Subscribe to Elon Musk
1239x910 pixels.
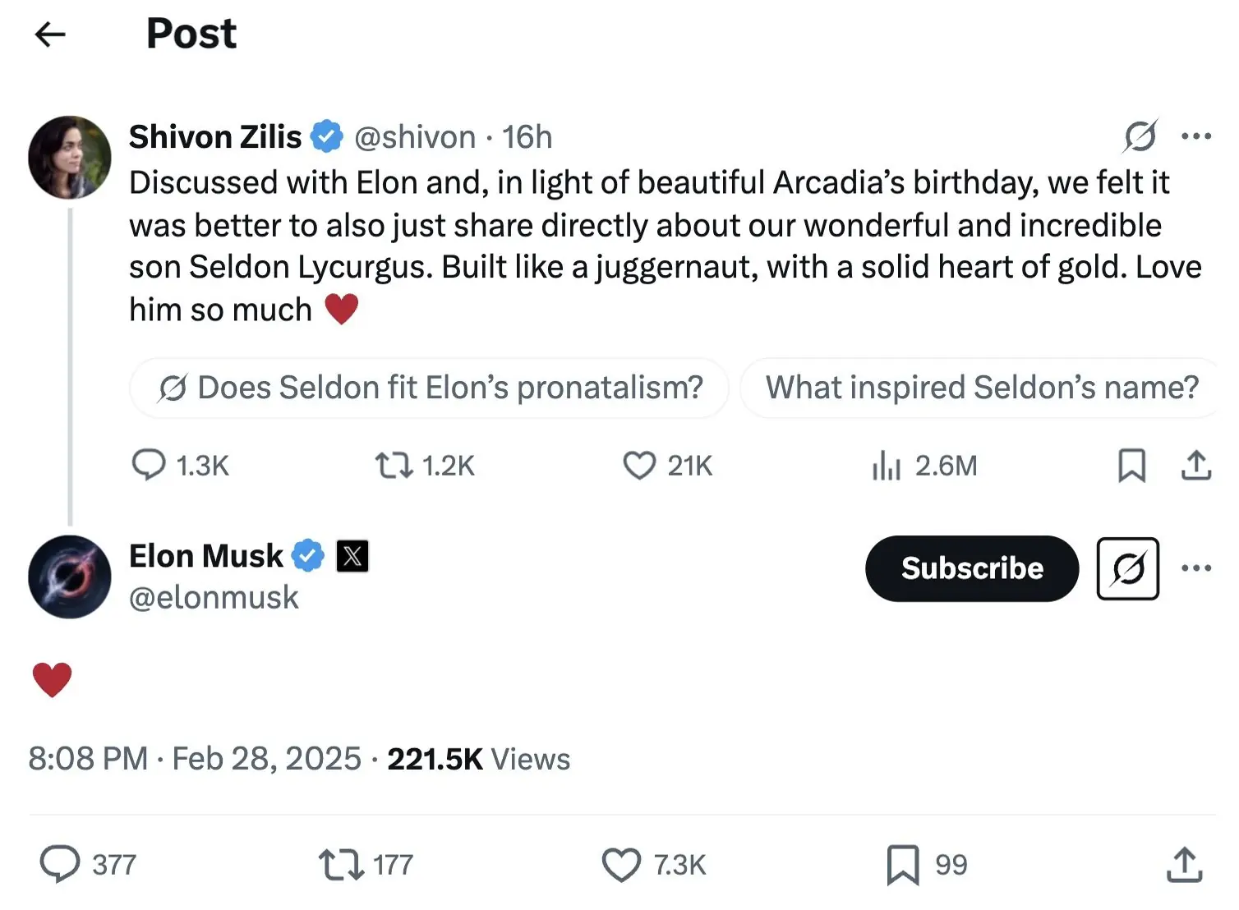pos(971,568)
